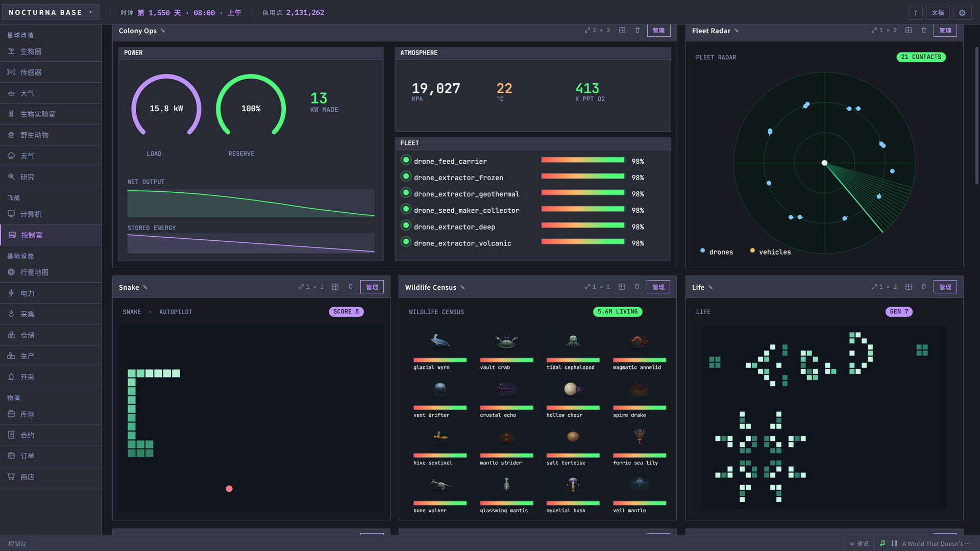Screen dimensions: 980x551
Task: Open 生物实验室 sidebar item
Action: pos(51,114)
